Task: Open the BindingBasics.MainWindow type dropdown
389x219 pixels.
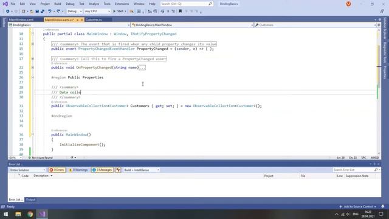Action: click(x=192, y=25)
